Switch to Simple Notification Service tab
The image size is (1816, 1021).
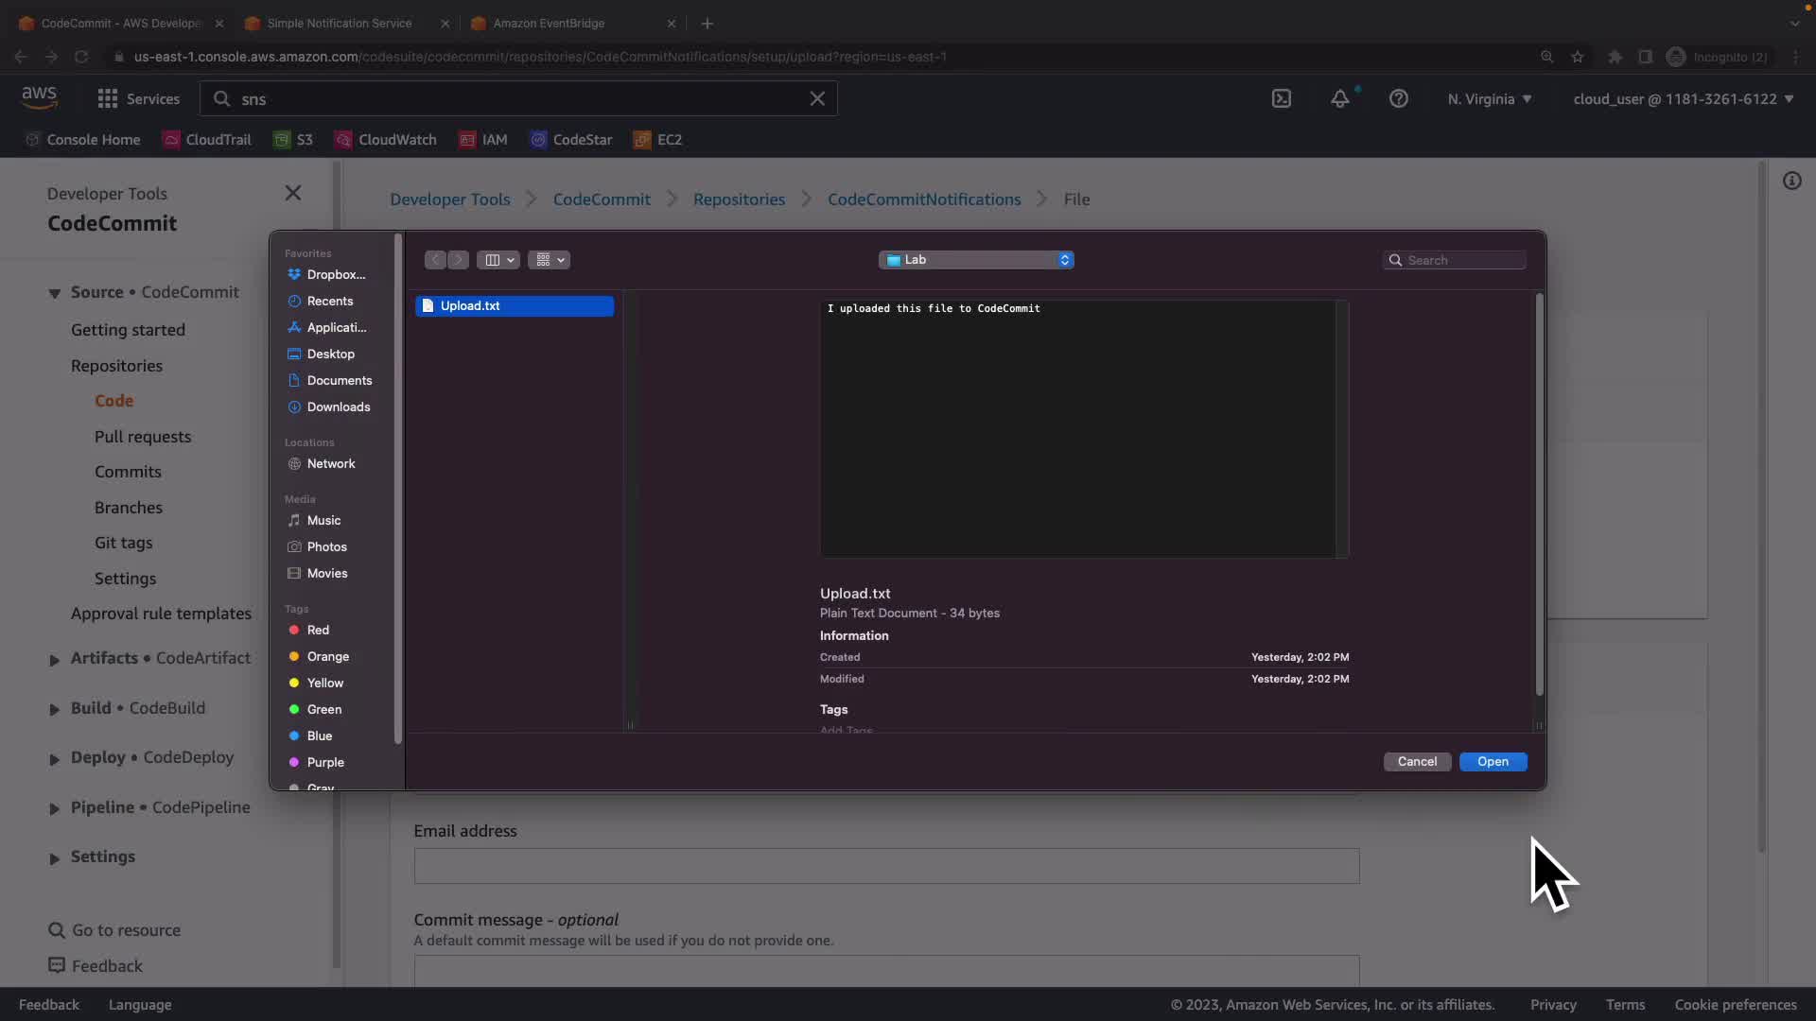pos(339,23)
